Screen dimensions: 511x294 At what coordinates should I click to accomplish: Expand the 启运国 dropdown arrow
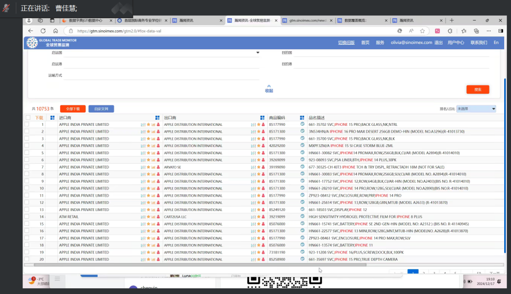pyautogui.click(x=258, y=53)
